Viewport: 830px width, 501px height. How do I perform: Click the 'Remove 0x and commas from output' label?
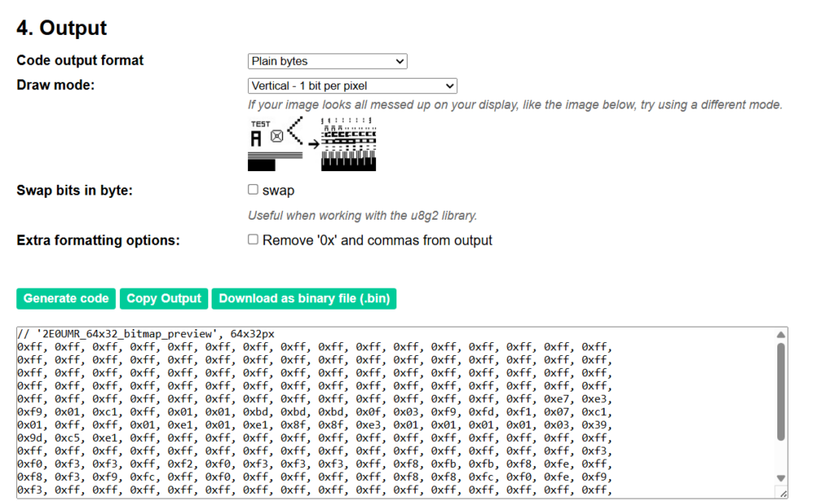[377, 240]
